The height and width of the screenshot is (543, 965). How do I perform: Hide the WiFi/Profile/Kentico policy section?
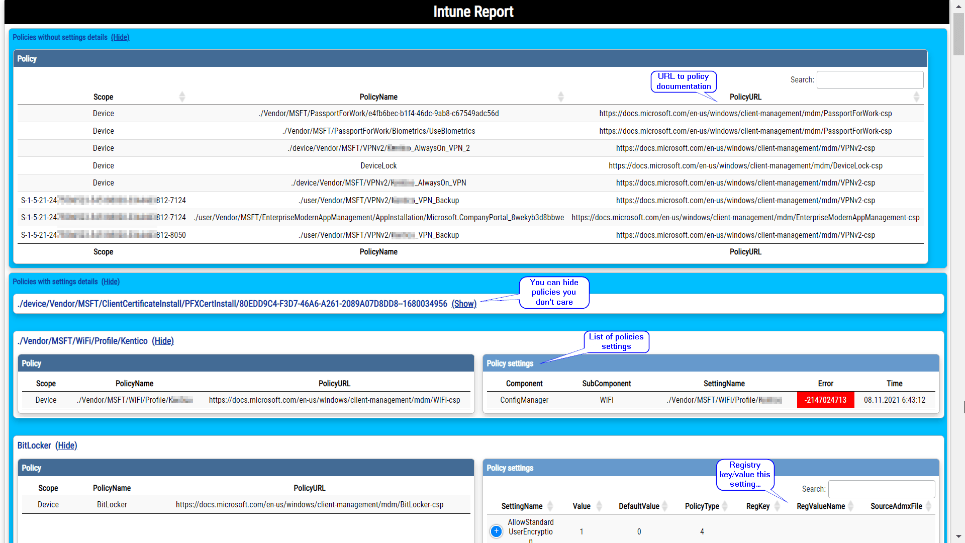(x=163, y=341)
